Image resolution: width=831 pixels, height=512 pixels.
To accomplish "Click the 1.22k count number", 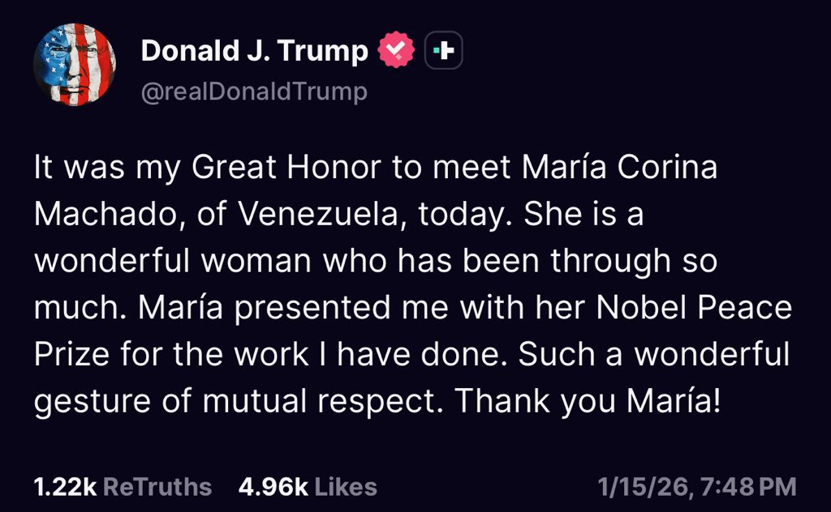I will click(x=65, y=487).
